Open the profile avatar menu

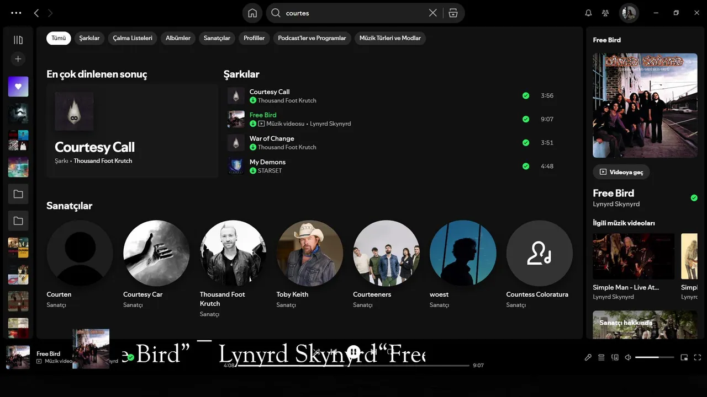[x=629, y=13]
